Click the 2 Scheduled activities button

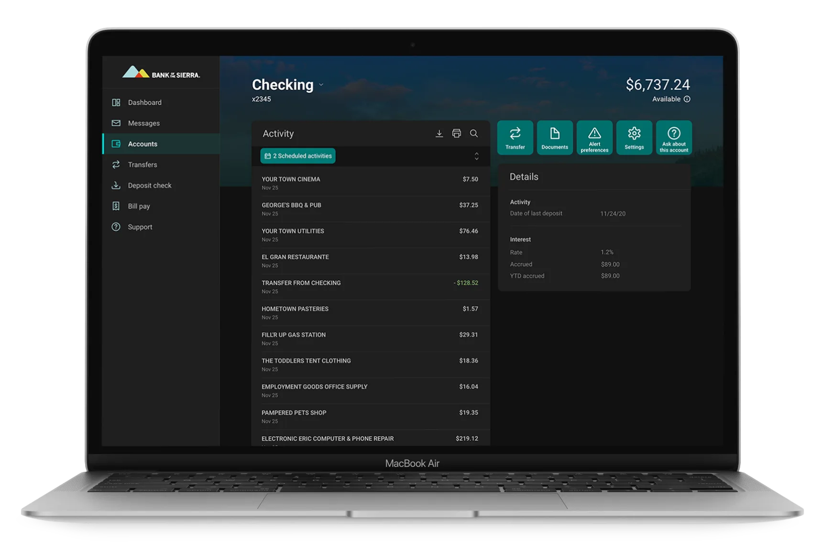click(298, 156)
